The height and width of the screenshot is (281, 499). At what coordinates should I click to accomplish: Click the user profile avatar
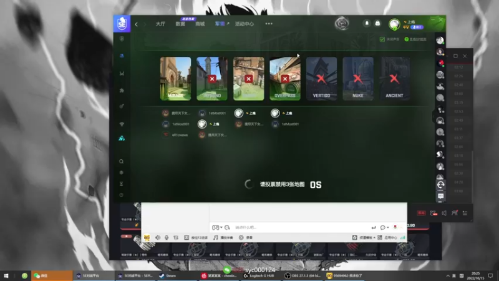[x=394, y=24]
